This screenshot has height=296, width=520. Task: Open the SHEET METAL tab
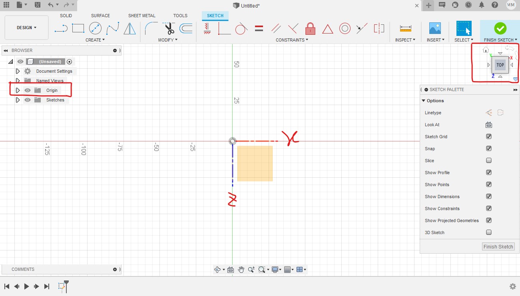[x=141, y=16]
